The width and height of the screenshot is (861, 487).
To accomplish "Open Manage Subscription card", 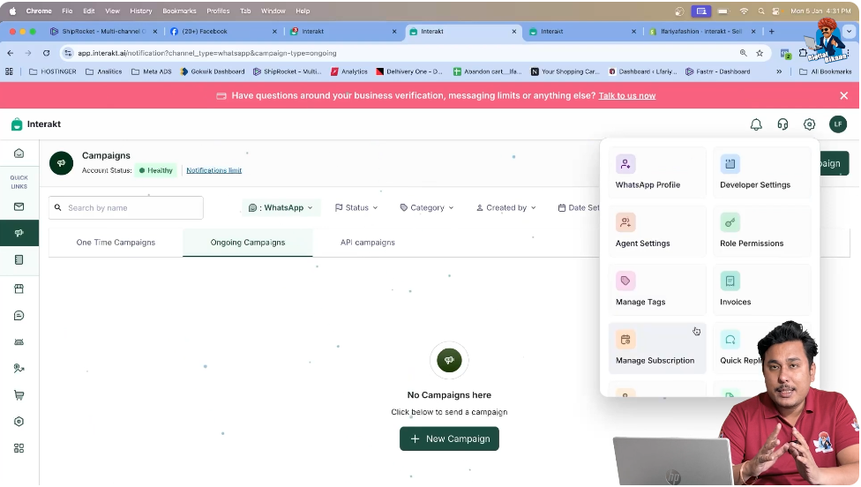I will click(x=656, y=348).
